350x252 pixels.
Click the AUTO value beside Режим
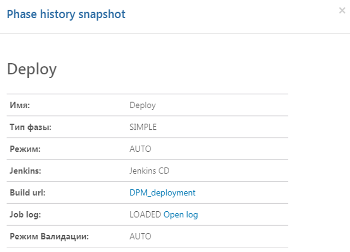pos(140,149)
